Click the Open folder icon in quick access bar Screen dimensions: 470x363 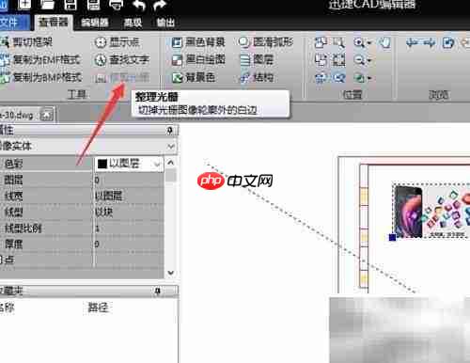pyautogui.click(x=47, y=4)
